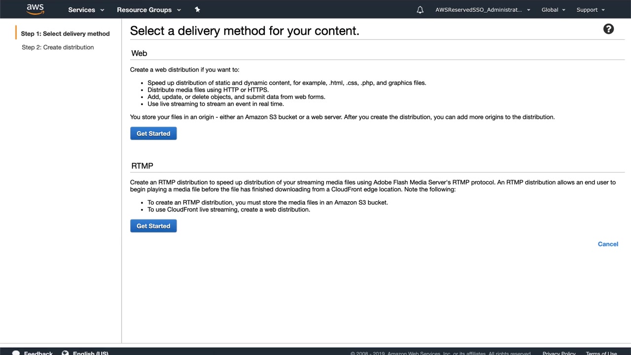Open the Global region dropdown
This screenshot has height=355, width=631.
tap(553, 10)
